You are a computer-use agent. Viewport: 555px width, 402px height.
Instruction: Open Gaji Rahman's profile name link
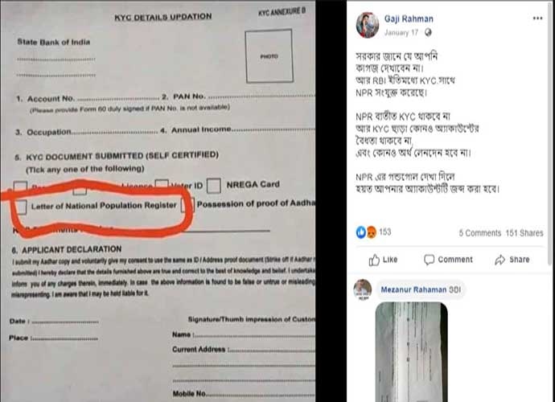click(409, 18)
